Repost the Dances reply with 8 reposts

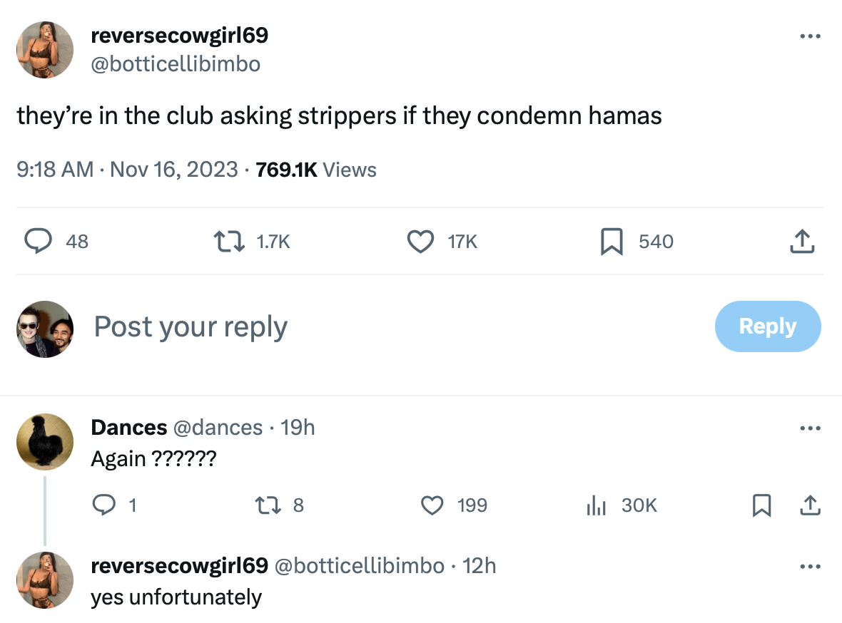tap(266, 505)
